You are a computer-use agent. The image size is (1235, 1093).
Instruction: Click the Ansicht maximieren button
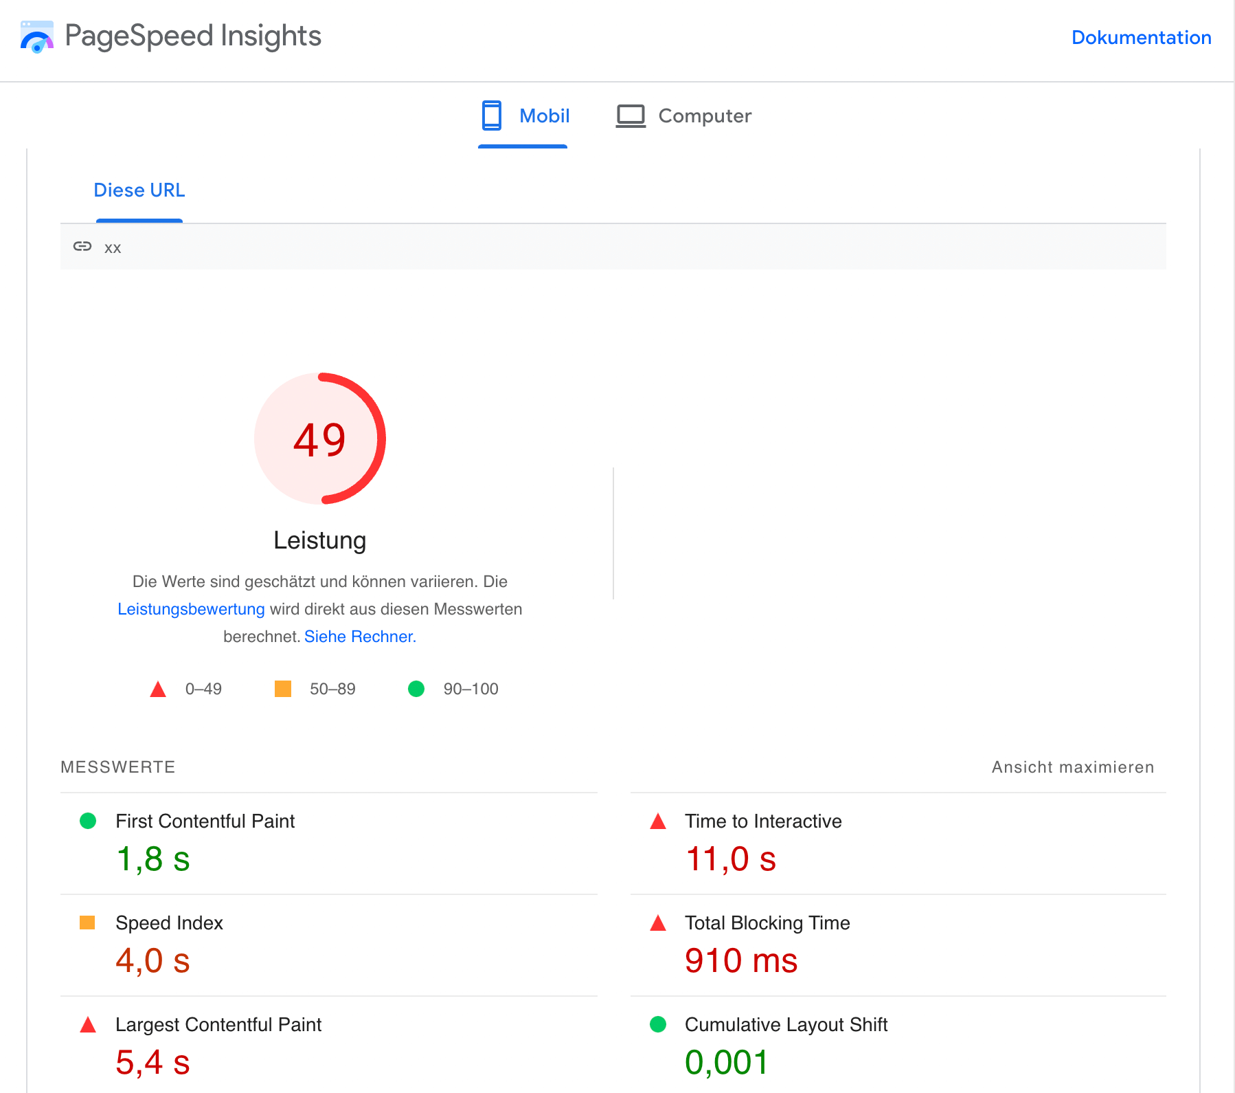[x=1073, y=767]
